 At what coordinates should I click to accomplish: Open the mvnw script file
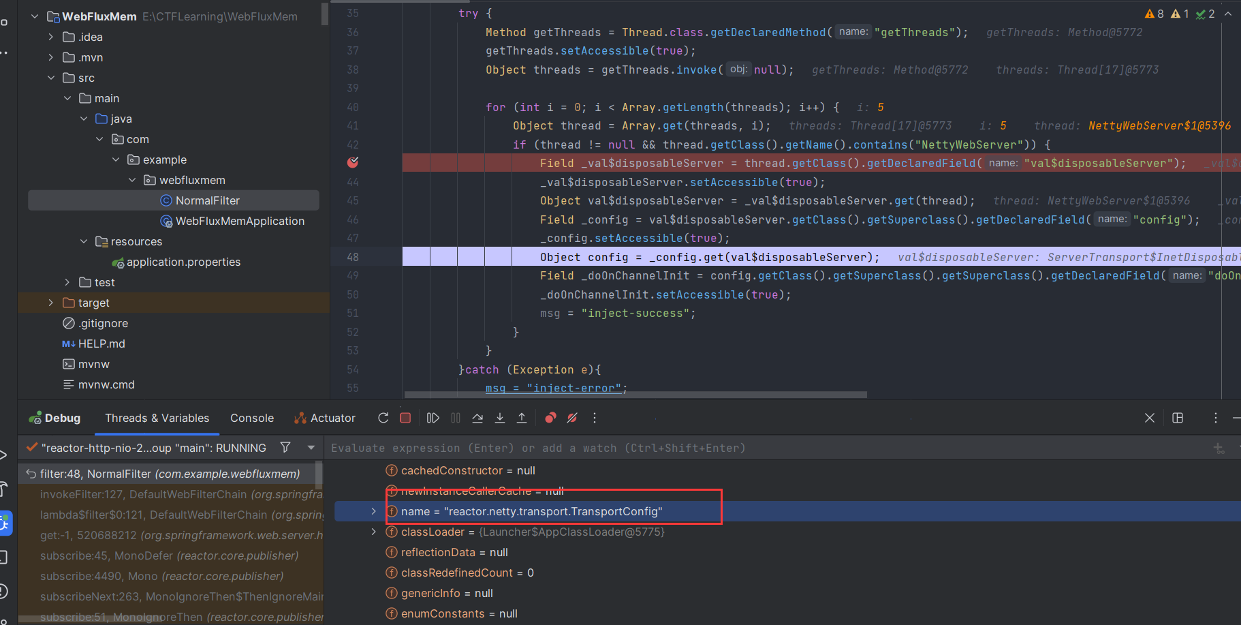(x=86, y=364)
